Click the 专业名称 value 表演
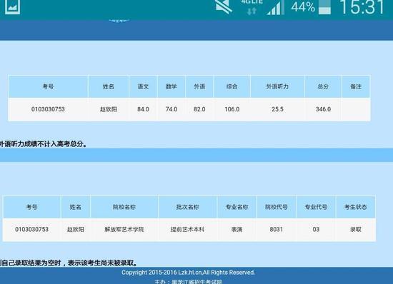The image size is (393, 284). [x=237, y=230]
